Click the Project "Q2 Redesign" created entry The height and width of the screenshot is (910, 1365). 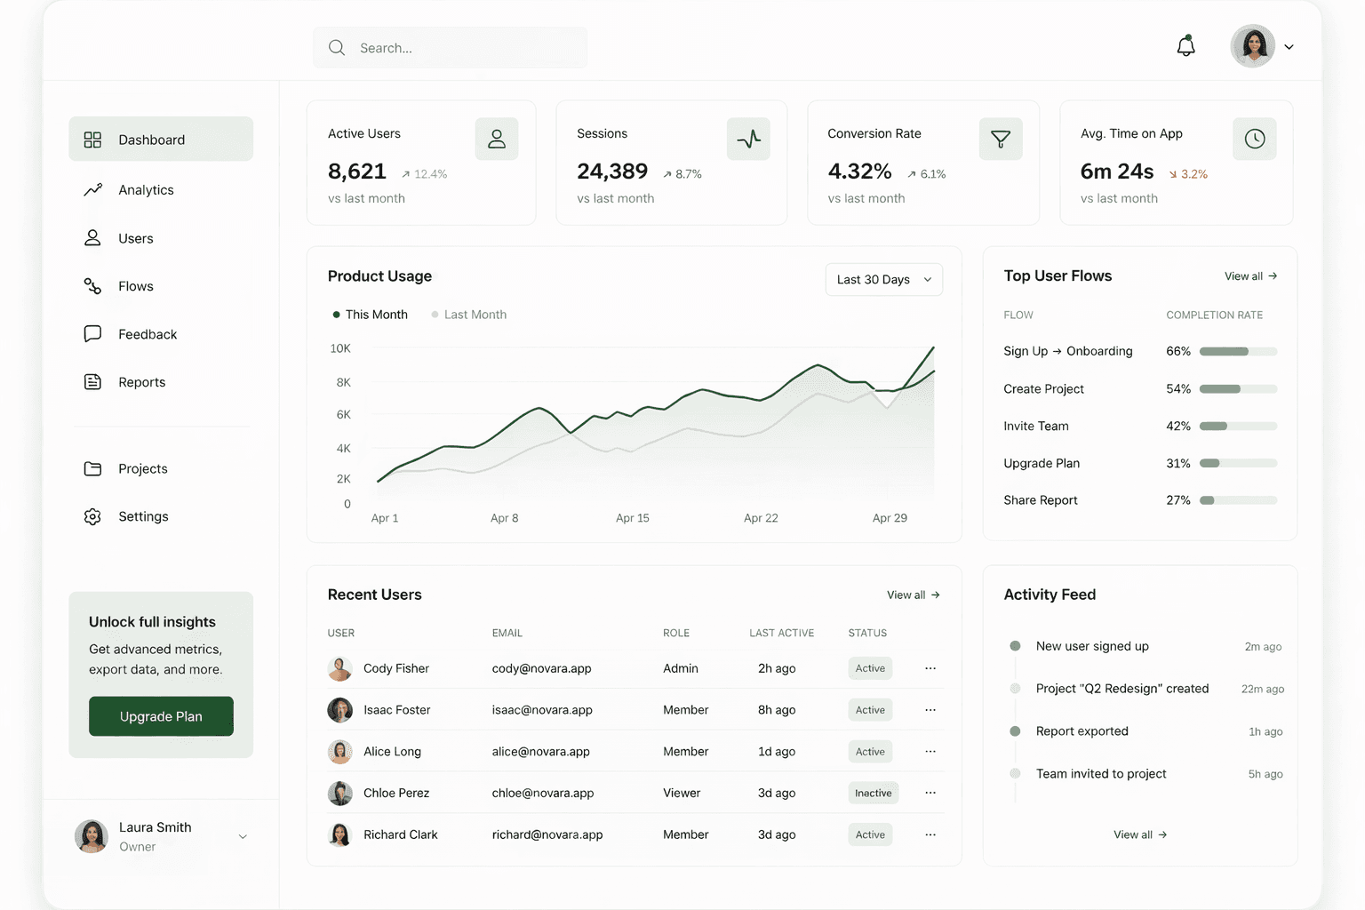1122,689
